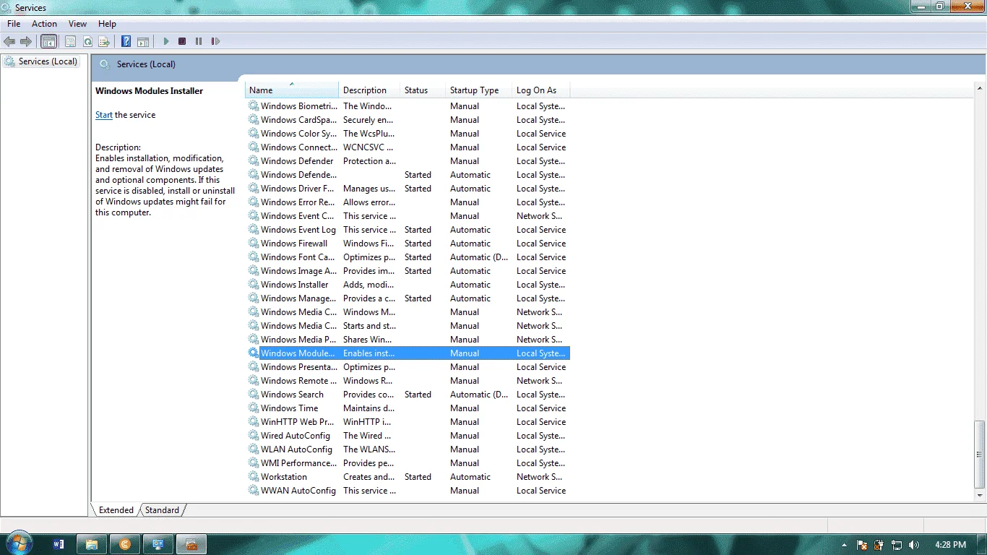Image resolution: width=987 pixels, height=555 pixels.
Task: Select the Windows Module... service row name
Action: coord(298,353)
